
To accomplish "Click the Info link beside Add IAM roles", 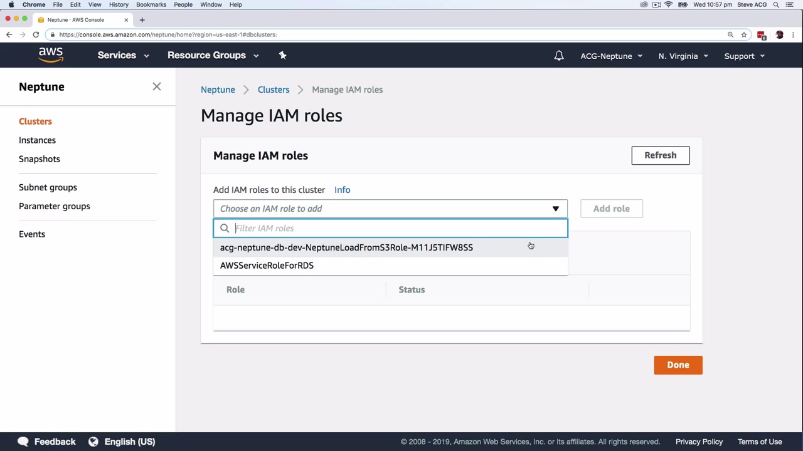I will pos(342,190).
